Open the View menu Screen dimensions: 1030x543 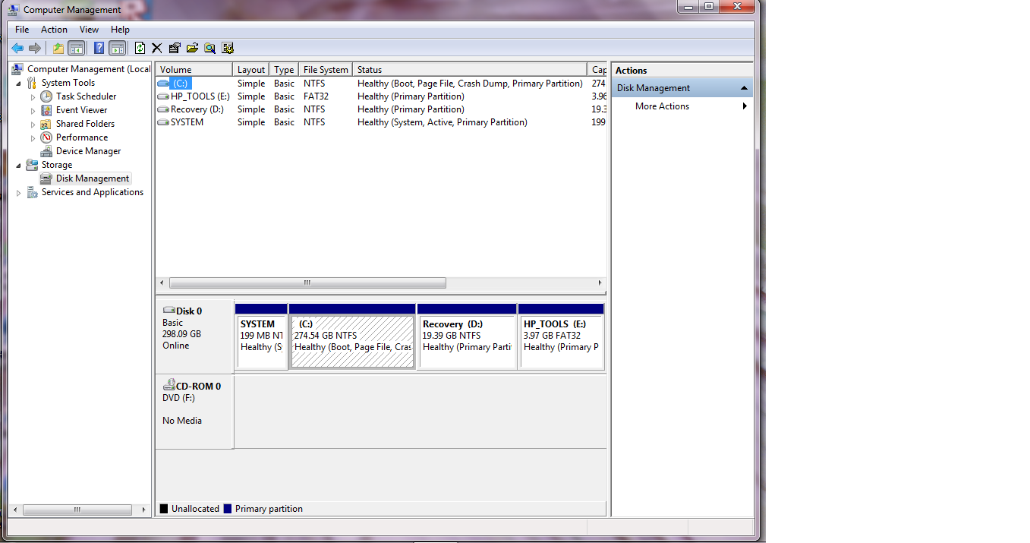(x=89, y=30)
